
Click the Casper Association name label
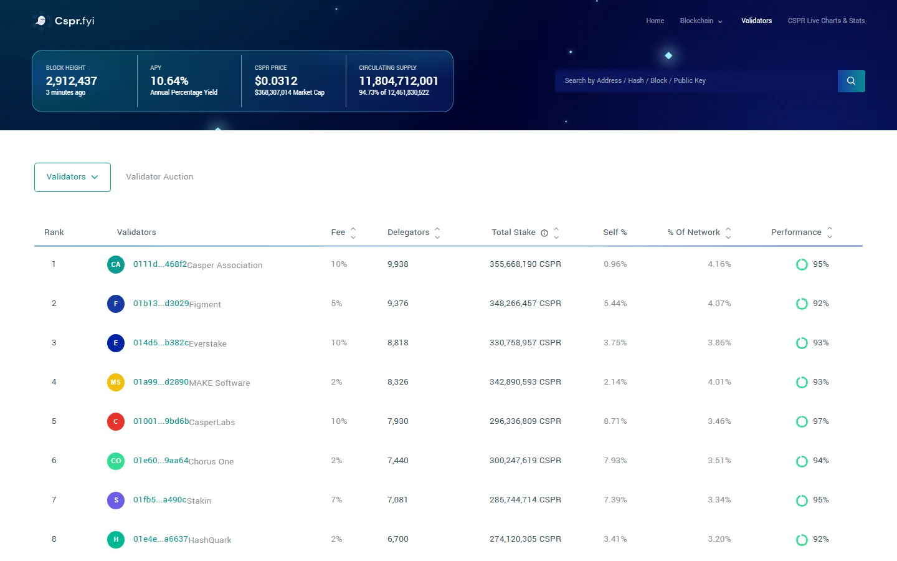coord(225,266)
